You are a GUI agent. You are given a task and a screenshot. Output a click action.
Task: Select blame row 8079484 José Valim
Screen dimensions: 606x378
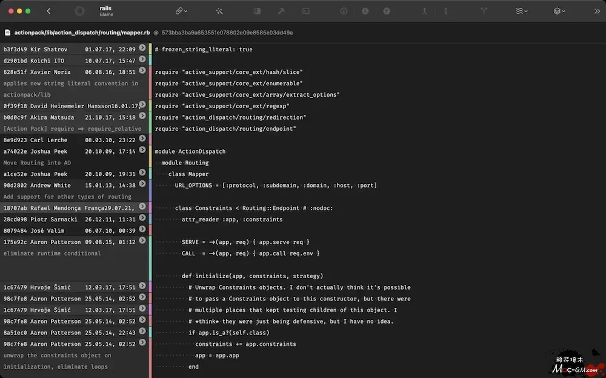pos(74,230)
